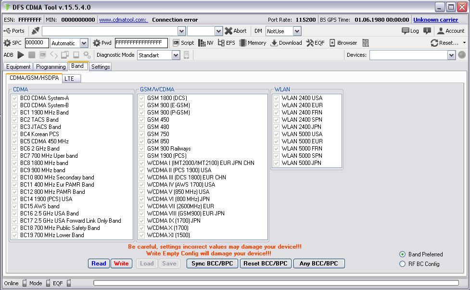Click the connect plug icon
The width and height of the screenshot is (470, 290).
[36, 31]
